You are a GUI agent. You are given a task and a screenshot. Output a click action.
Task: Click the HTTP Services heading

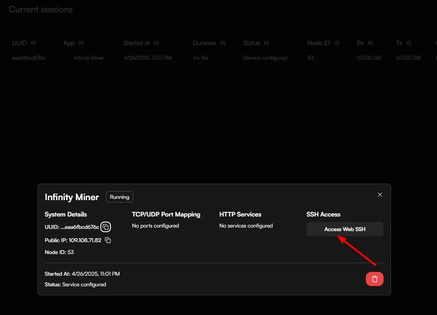click(240, 214)
